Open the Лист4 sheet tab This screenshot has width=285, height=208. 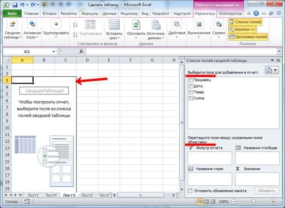click(x=51, y=195)
